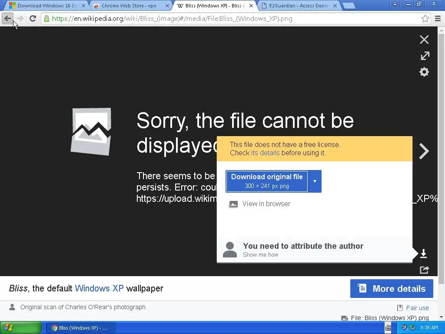The image size is (445, 334).
Task: Click the broken image placeholder icon
Action: (91, 131)
